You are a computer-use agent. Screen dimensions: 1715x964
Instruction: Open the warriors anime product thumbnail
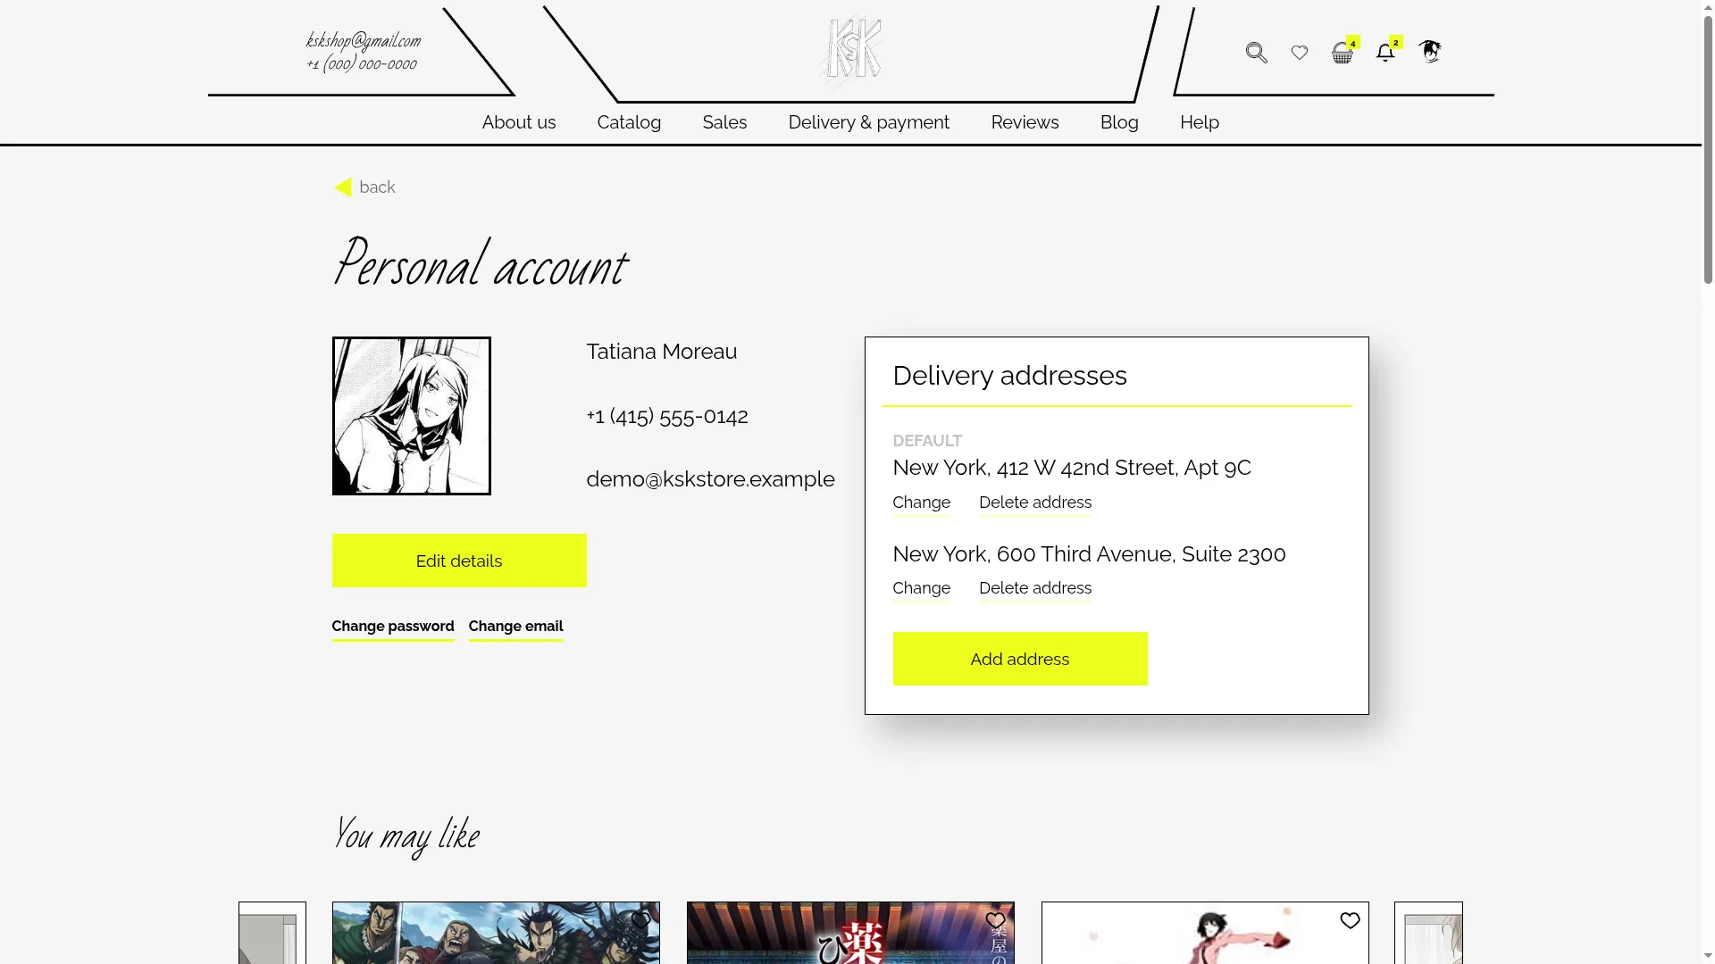pos(496,933)
